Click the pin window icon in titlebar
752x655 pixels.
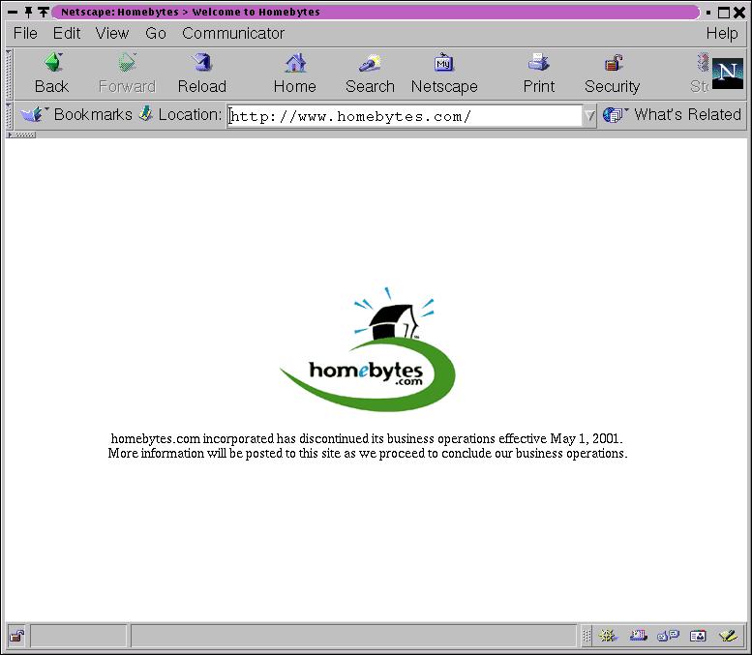(x=28, y=12)
